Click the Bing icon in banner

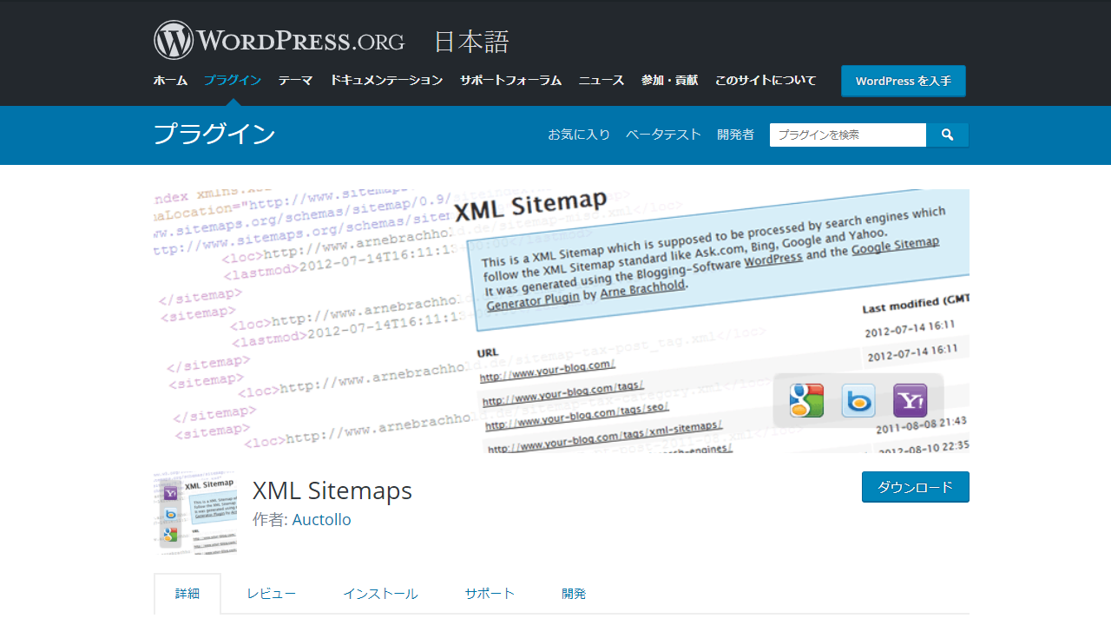point(858,400)
